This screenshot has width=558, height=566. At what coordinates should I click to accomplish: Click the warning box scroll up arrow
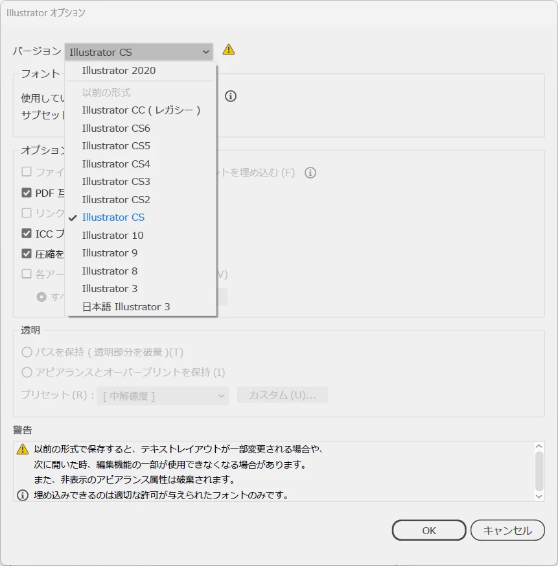click(539, 447)
